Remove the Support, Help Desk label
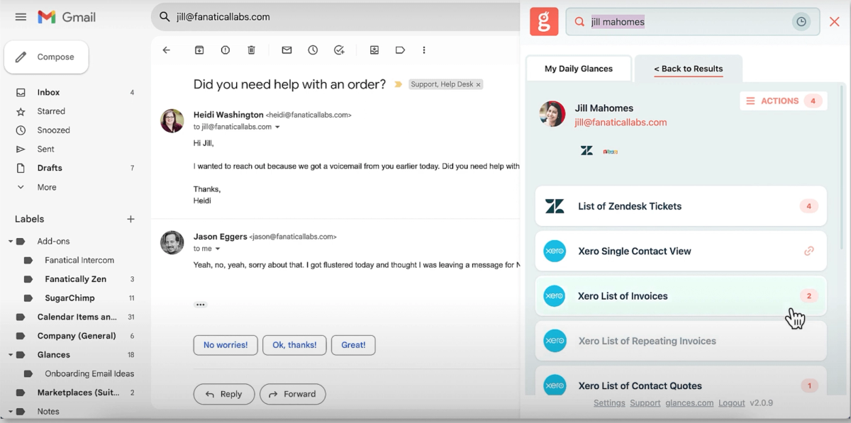The image size is (851, 423). click(x=478, y=84)
